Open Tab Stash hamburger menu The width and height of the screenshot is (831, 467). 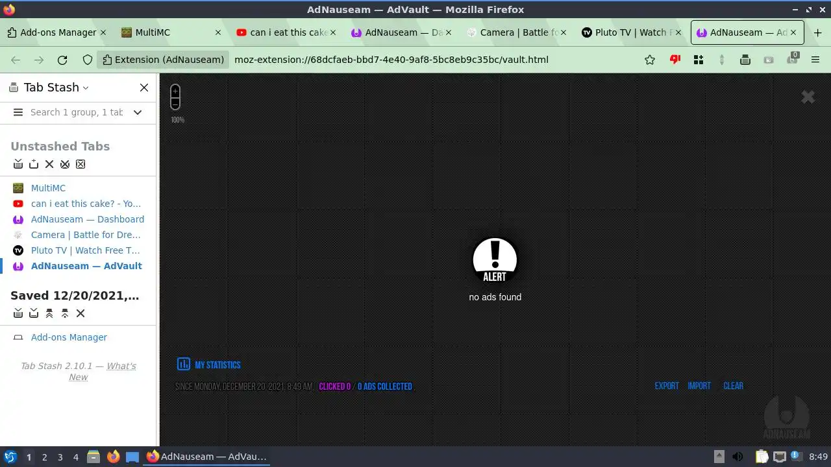point(18,112)
